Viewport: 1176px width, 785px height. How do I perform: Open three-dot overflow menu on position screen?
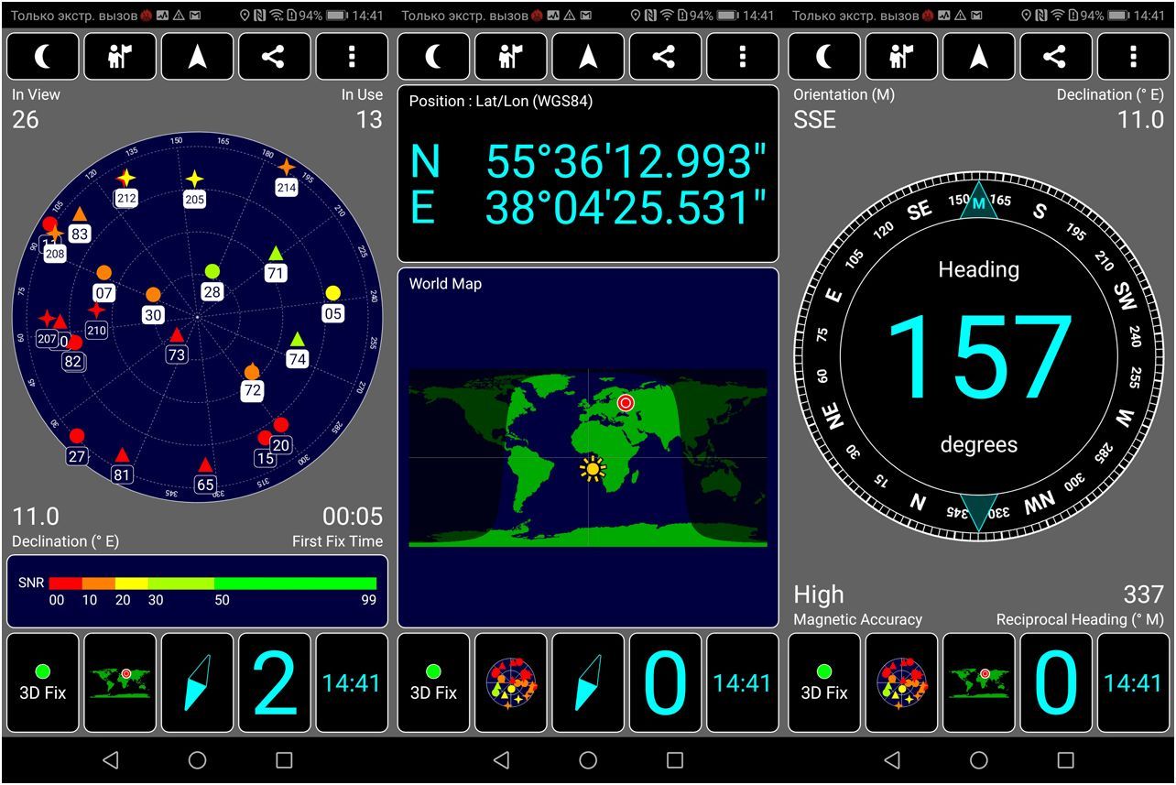click(743, 57)
